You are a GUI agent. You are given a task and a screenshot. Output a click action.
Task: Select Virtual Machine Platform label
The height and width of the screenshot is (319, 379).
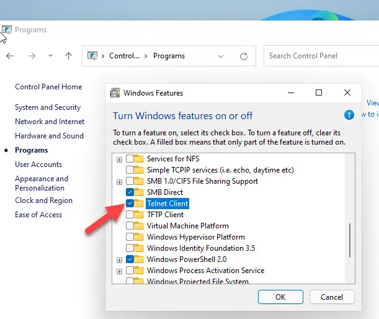188,226
